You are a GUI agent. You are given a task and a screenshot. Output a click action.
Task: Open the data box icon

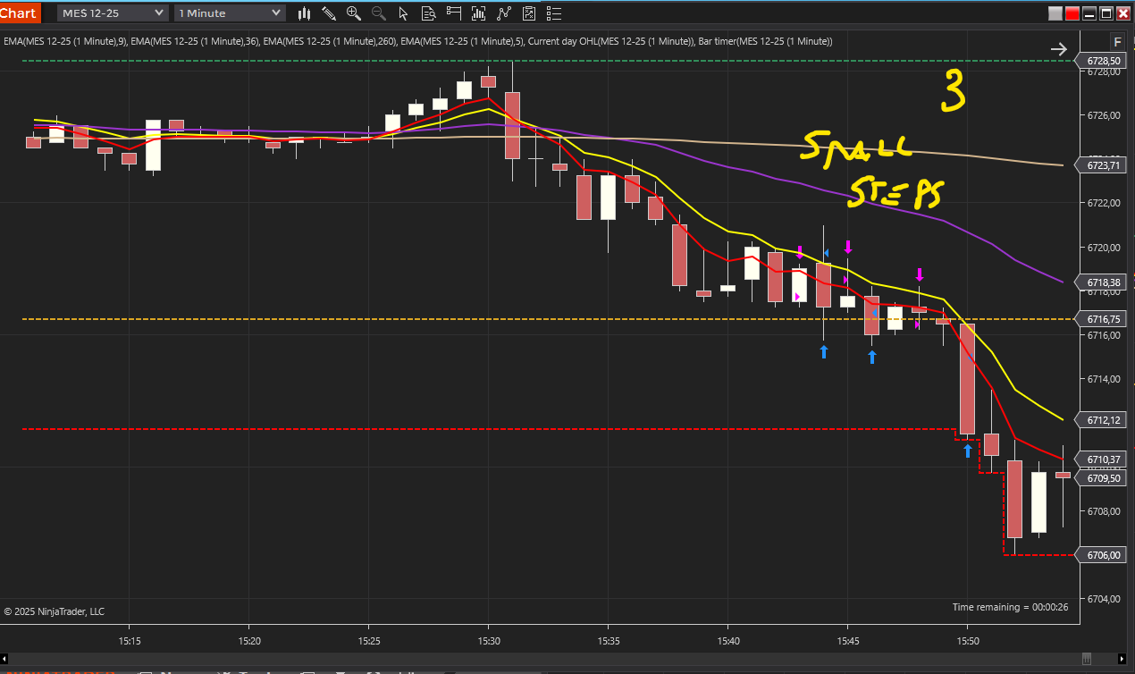tap(429, 13)
